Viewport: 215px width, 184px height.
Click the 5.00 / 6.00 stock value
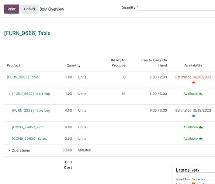[x=158, y=94]
